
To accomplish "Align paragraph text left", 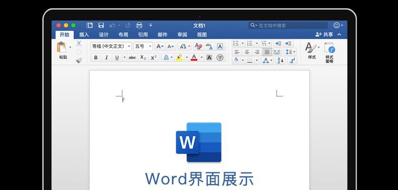I will tap(237, 52).
